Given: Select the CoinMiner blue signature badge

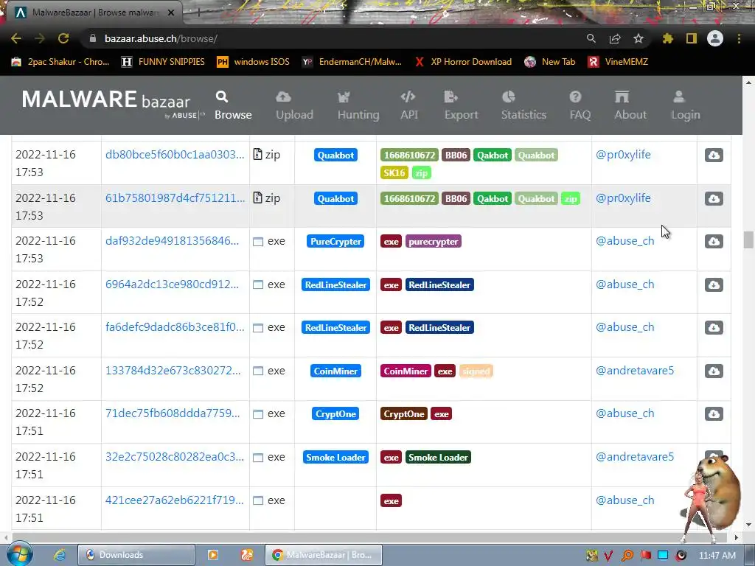Looking at the screenshot, I should pyautogui.click(x=335, y=371).
